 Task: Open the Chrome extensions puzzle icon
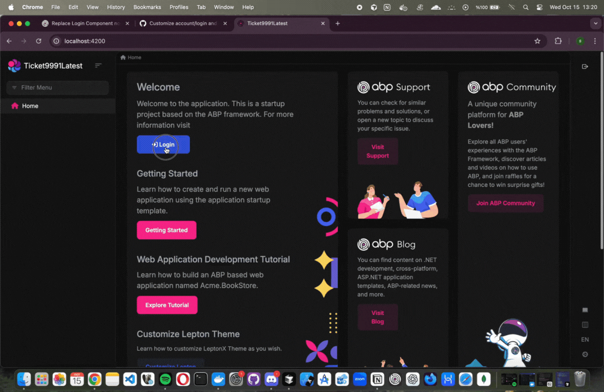click(x=558, y=41)
